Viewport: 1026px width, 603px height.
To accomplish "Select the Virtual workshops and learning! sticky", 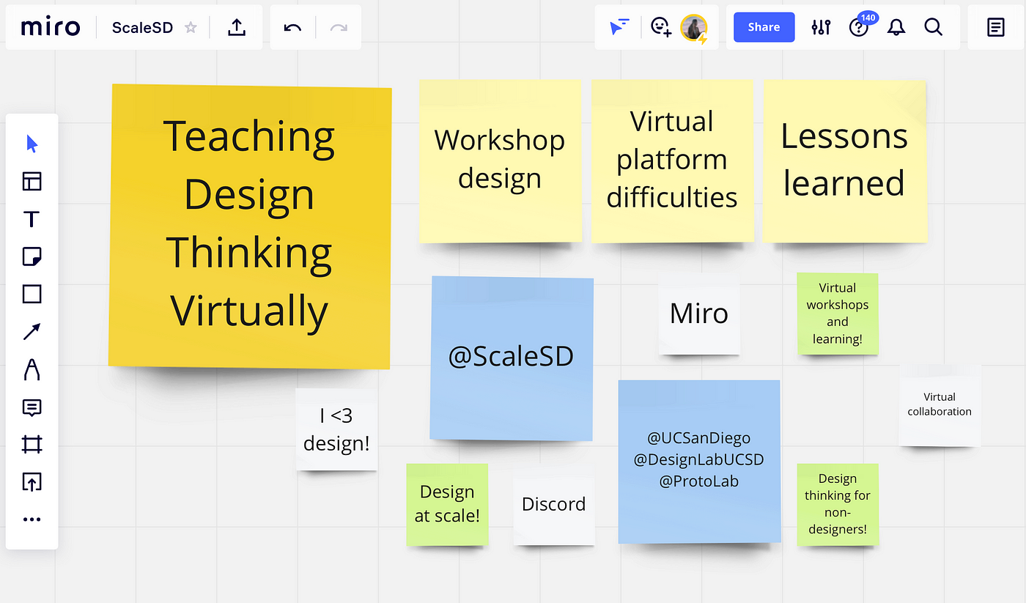I will [x=838, y=314].
